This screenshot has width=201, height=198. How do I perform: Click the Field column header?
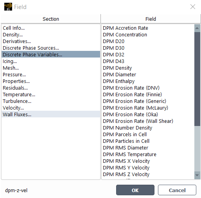coord(151,19)
